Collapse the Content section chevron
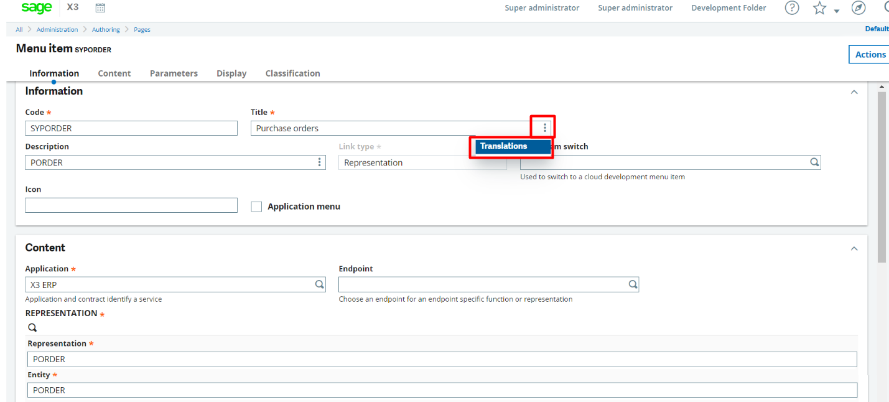Image resolution: width=889 pixels, height=402 pixels. (x=854, y=248)
